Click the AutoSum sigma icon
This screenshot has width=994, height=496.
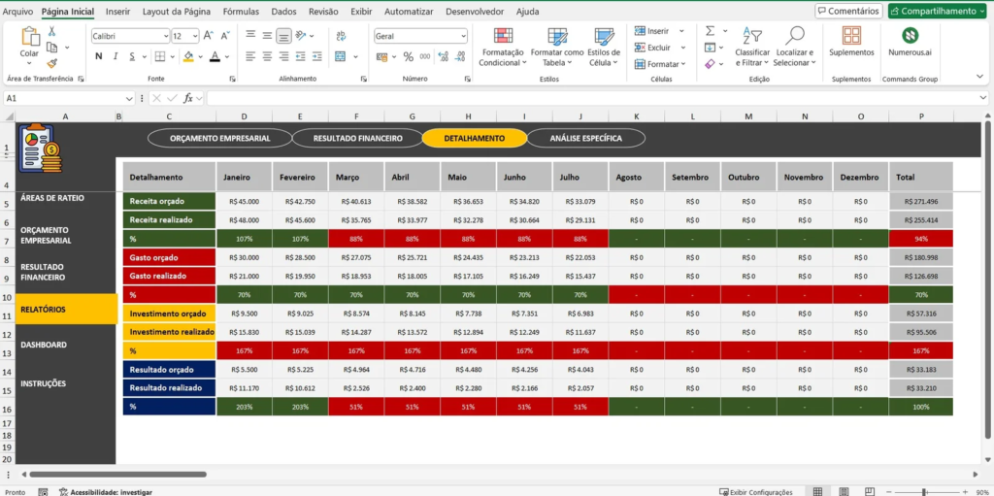(x=710, y=31)
